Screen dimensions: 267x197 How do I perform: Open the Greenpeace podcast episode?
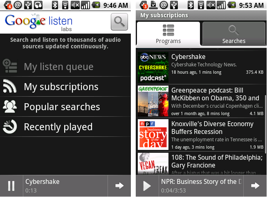click(215, 102)
